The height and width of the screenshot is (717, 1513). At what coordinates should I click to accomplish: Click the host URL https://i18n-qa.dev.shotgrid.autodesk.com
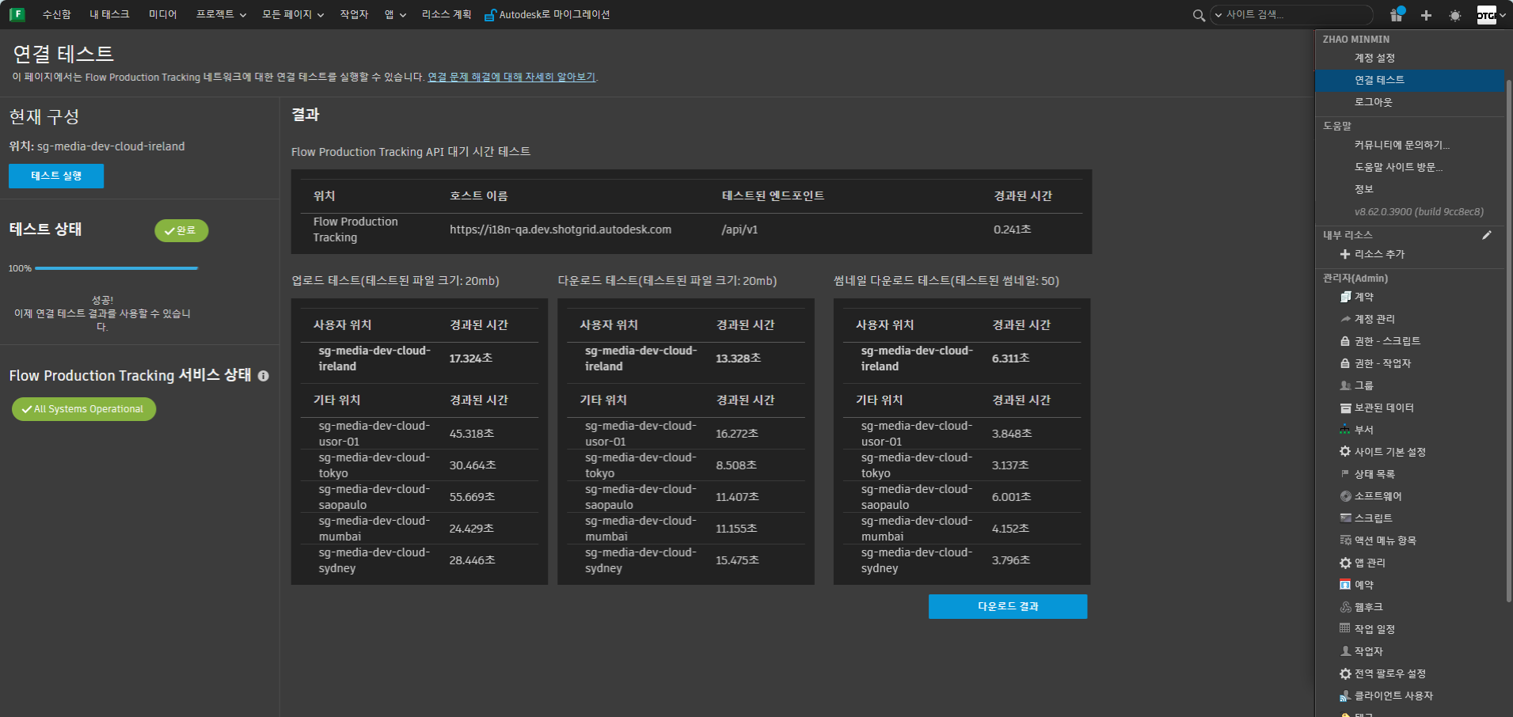(561, 230)
